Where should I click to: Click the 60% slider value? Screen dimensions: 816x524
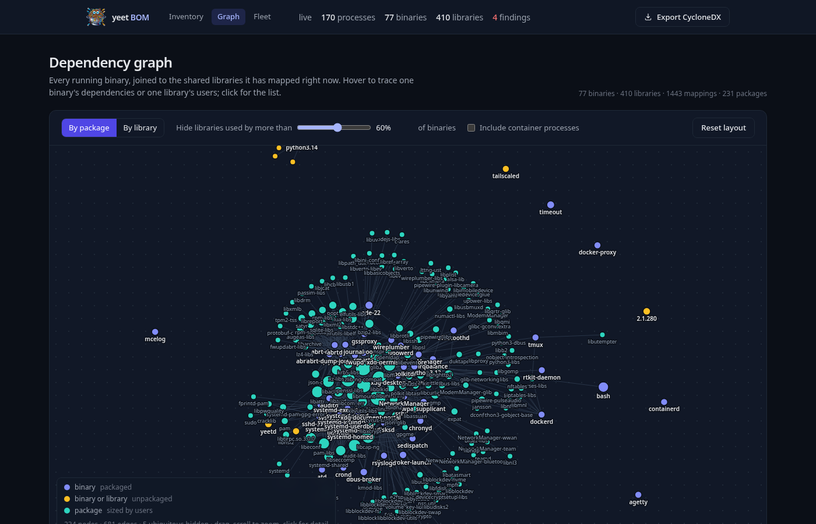point(384,128)
